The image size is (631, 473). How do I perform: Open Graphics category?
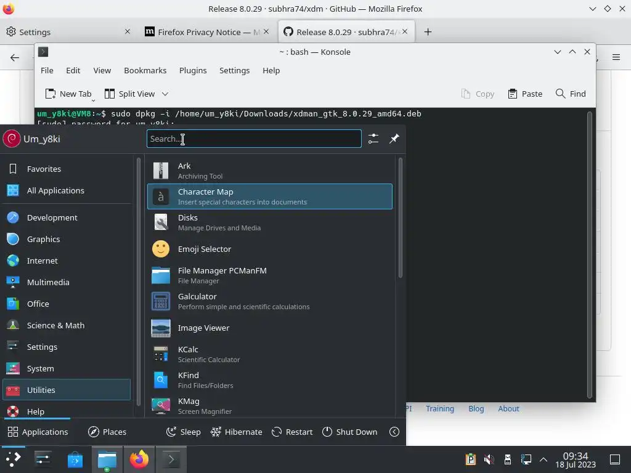(x=67, y=239)
